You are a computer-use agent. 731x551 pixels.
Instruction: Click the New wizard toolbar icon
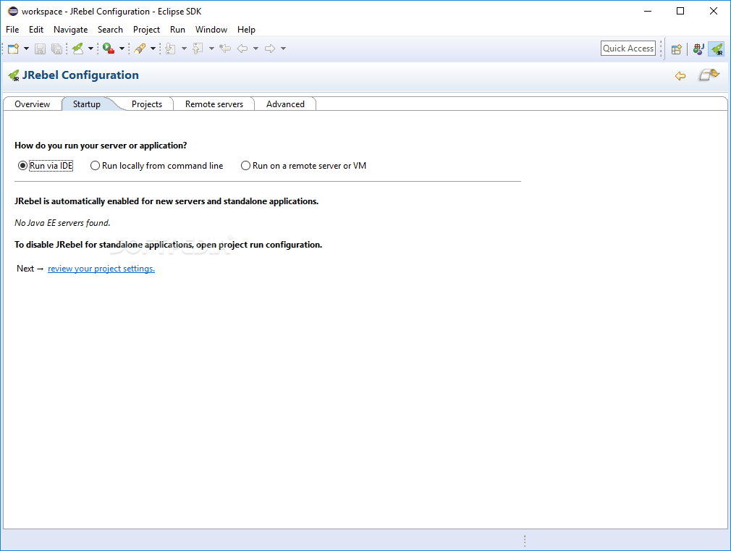coord(14,49)
